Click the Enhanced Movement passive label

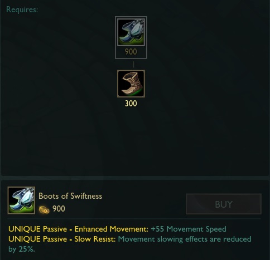(111, 229)
